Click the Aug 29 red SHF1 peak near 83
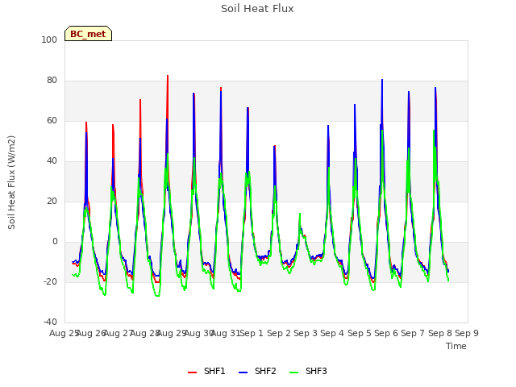 (x=168, y=76)
